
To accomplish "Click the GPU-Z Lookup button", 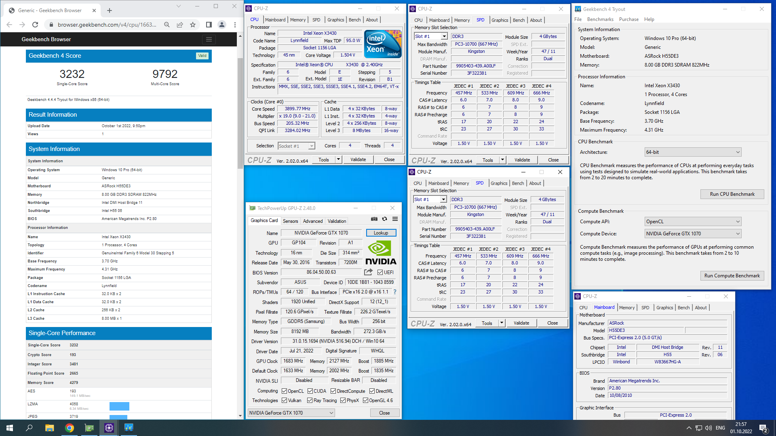I will (381, 233).
